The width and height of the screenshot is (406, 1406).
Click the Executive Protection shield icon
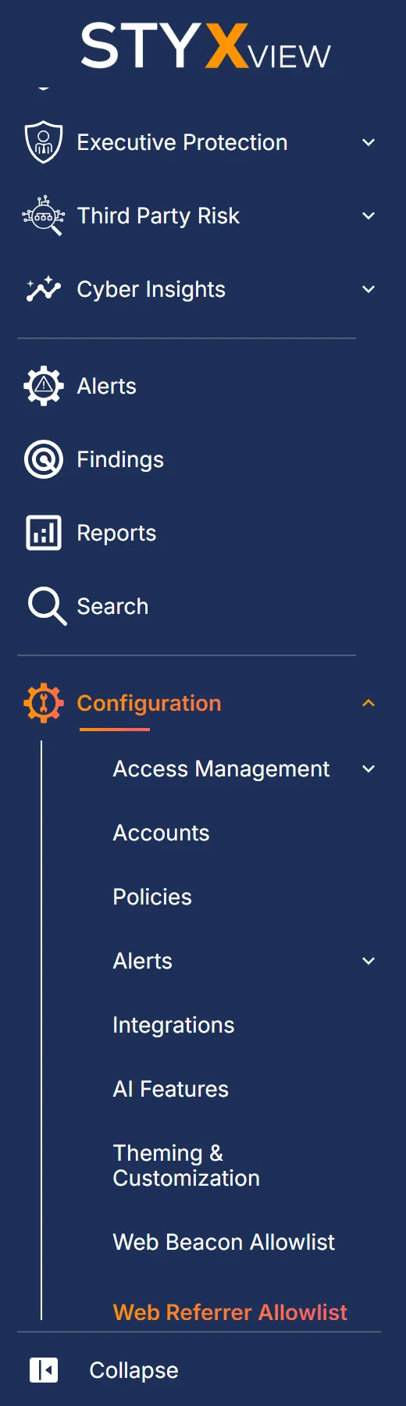pos(44,142)
